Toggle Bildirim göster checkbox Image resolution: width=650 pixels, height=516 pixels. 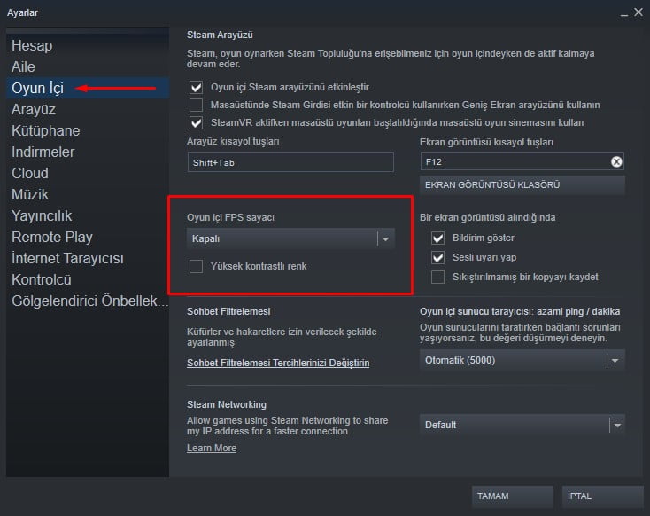pyautogui.click(x=437, y=238)
